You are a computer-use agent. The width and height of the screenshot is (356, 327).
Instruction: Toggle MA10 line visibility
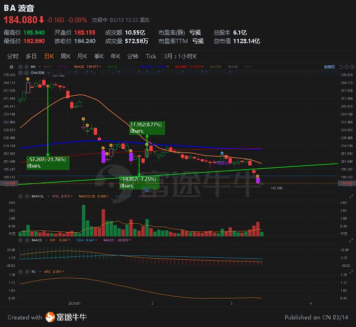coord(63,67)
